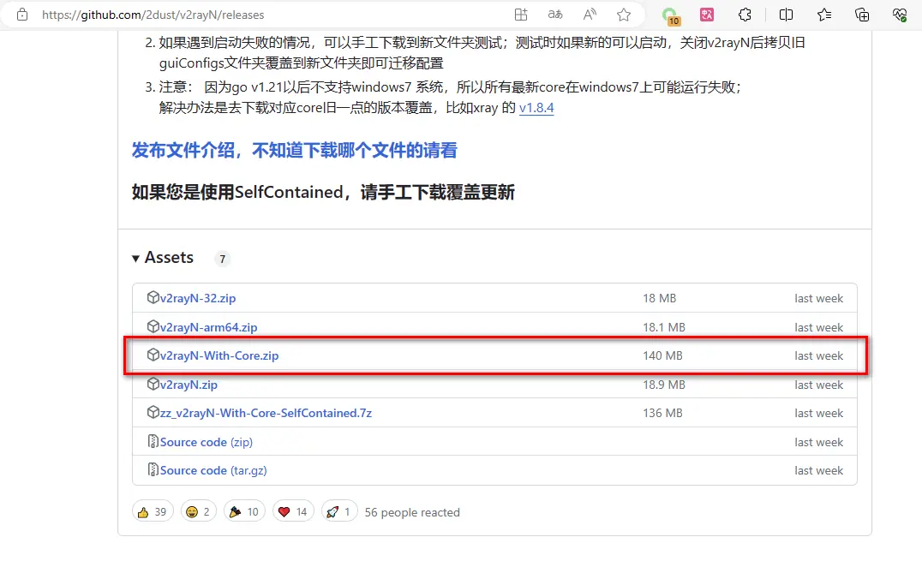The height and width of the screenshot is (561, 922).
Task: Download v2rayN-arm64.zip
Action: 209,327
